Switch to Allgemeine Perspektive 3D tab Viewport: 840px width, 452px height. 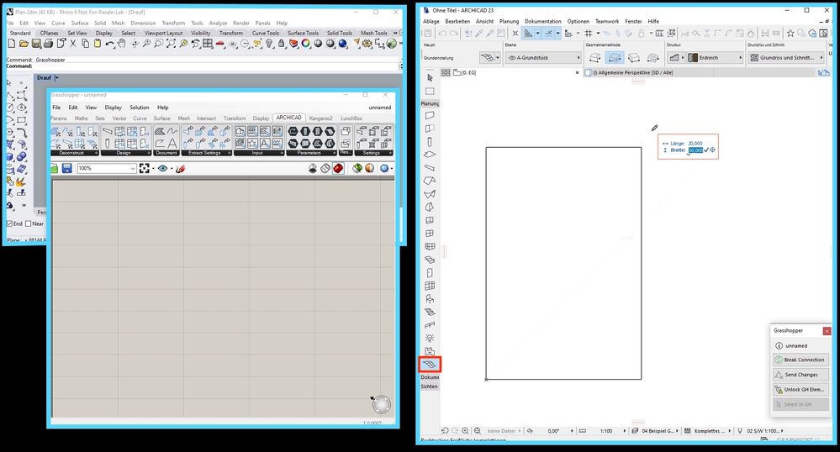pos(631,73)
